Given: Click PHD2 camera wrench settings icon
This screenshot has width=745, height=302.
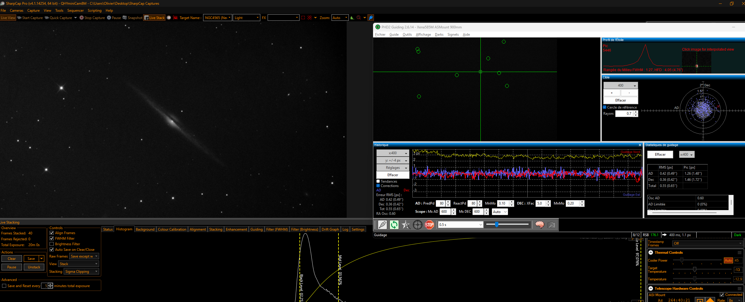Looking at the screenshot, I should point(551,224).
